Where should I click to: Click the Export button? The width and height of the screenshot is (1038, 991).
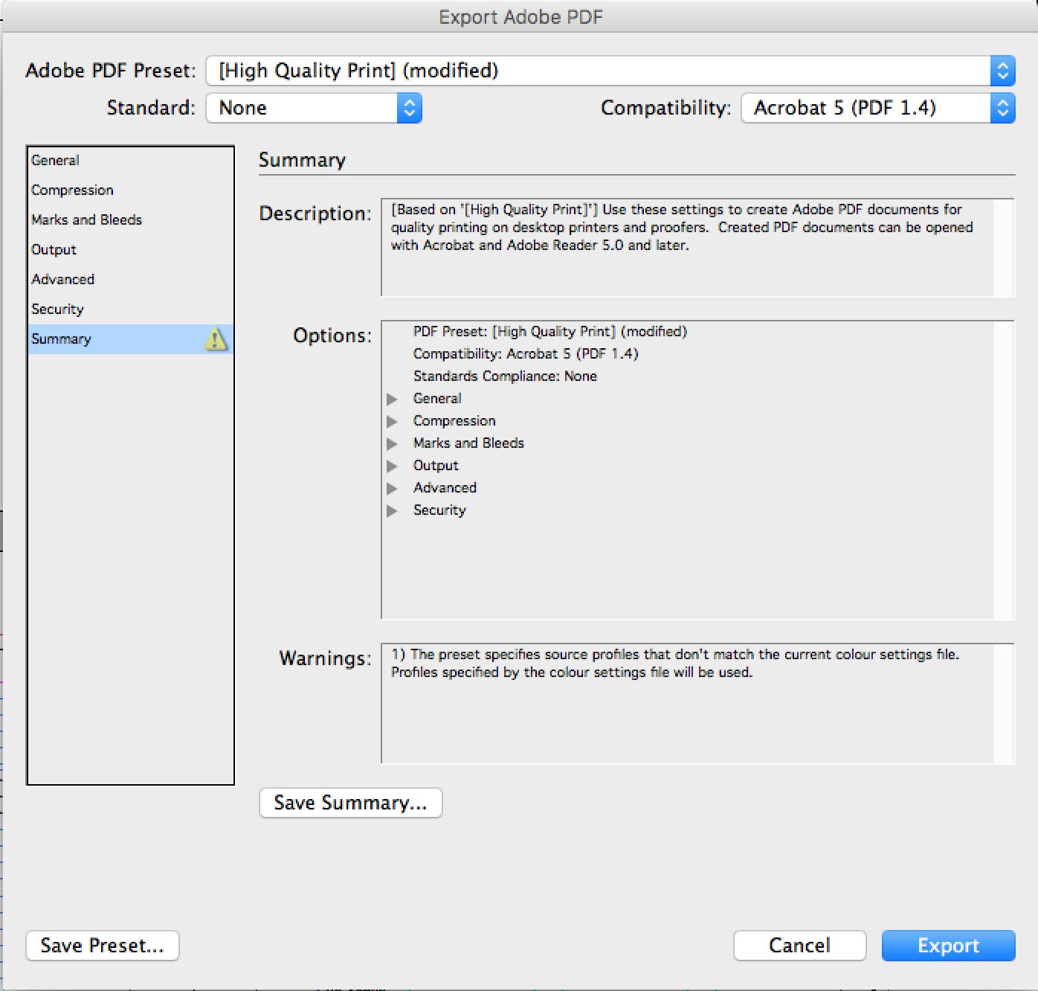[948, 946]
